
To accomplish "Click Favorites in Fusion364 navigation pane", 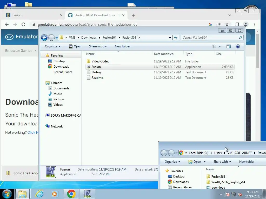I will tap(57, 56).
